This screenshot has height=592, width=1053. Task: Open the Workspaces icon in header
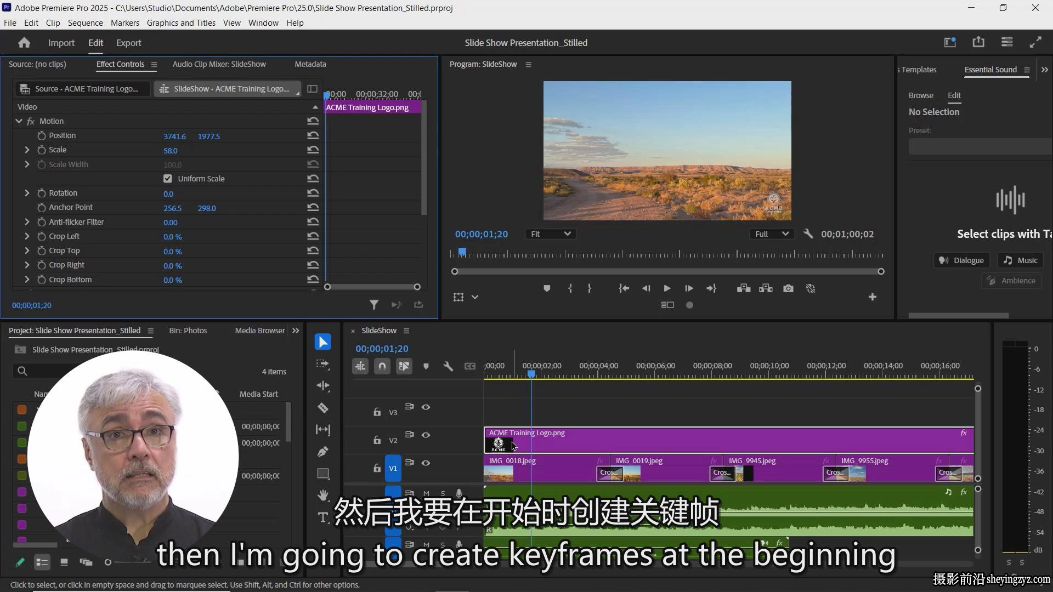(950, 42)
